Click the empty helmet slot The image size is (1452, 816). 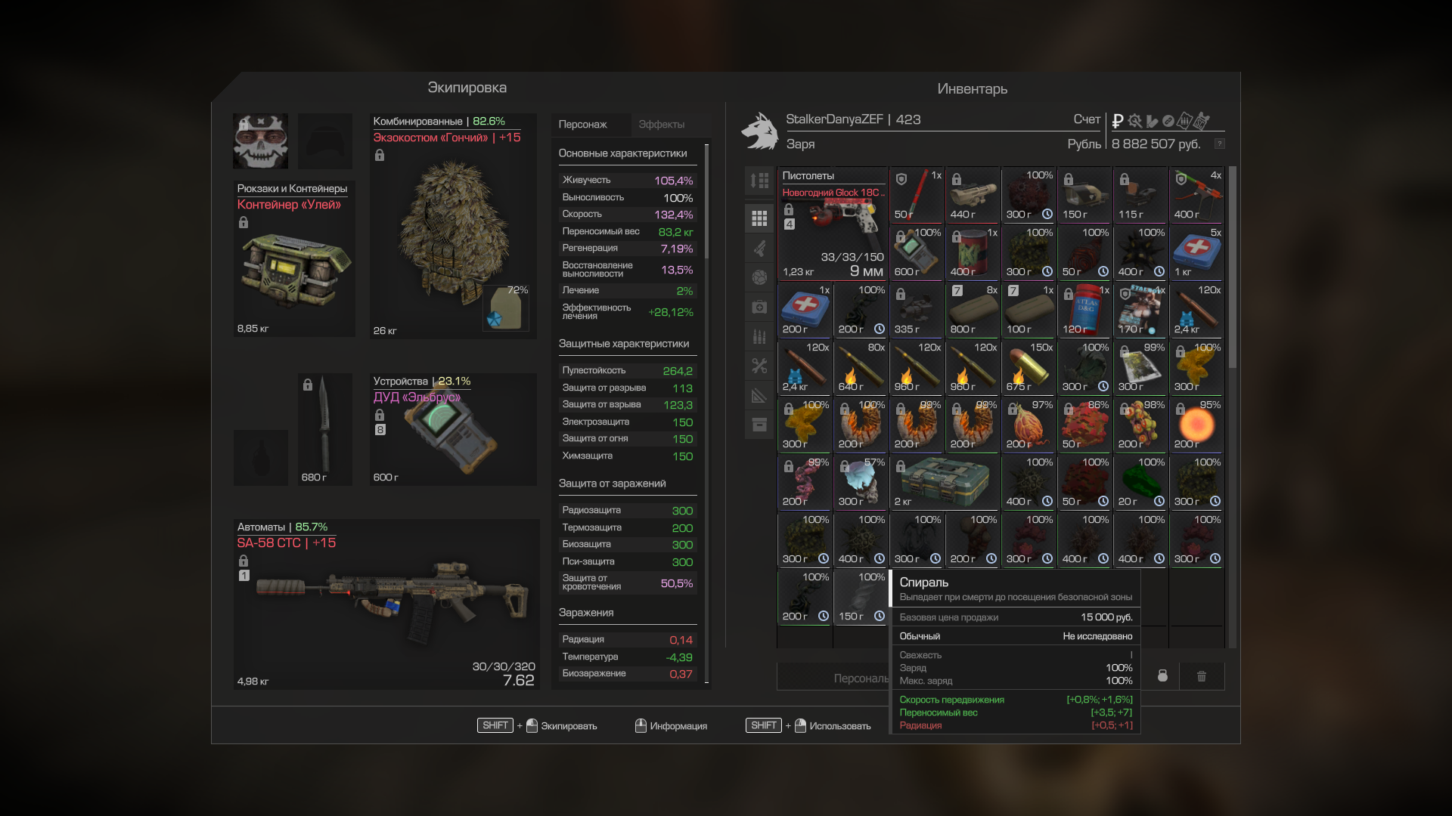tap(325, 141)
